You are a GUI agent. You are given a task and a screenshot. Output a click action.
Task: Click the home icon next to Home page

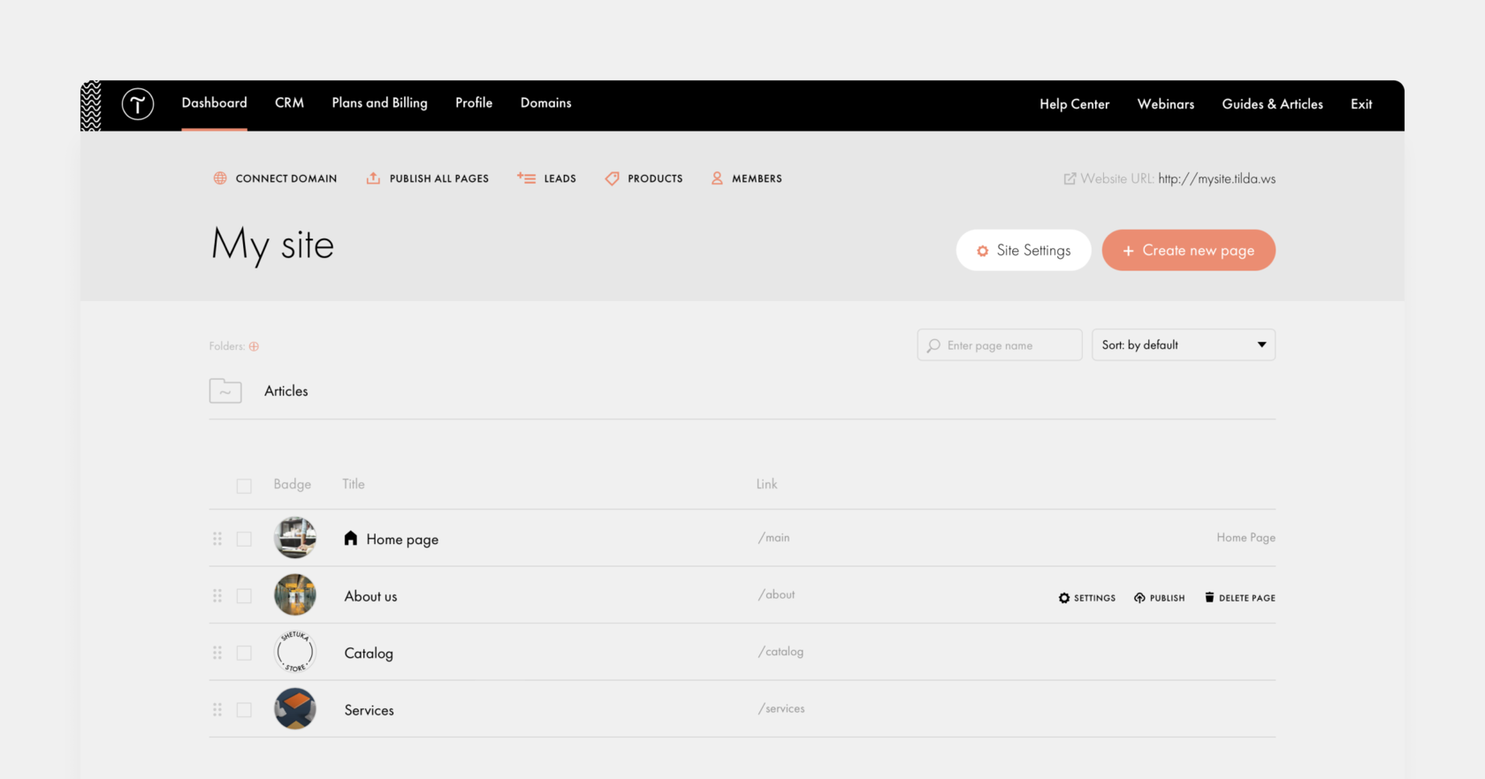(x=351, y=538)
